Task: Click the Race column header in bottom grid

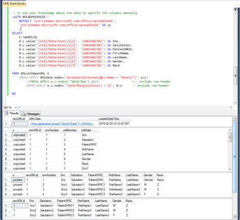Action: 129,201
